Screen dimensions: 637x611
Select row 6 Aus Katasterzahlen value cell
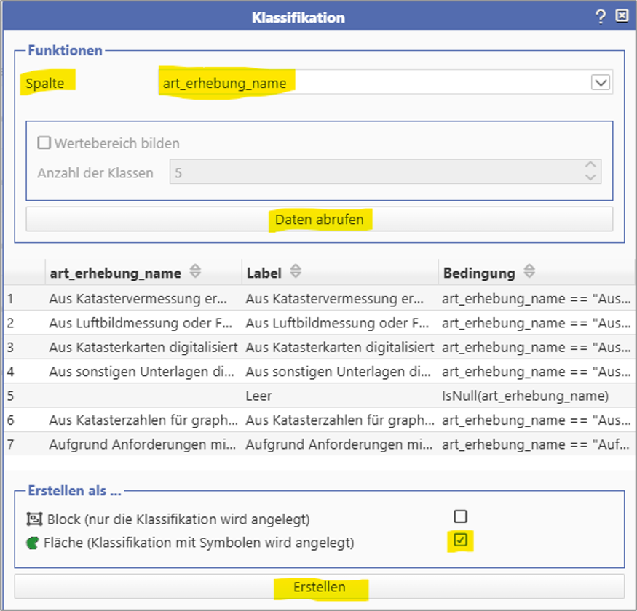click(143, 420)
